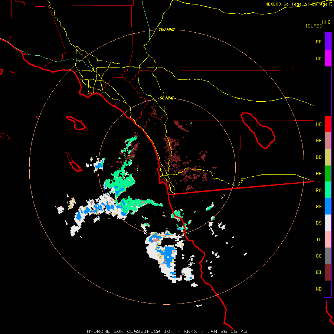The width and height of the screenshot is (334, 334).
Task: Click the 7 JAN 26 date stamp
Action: pos(215,331)
